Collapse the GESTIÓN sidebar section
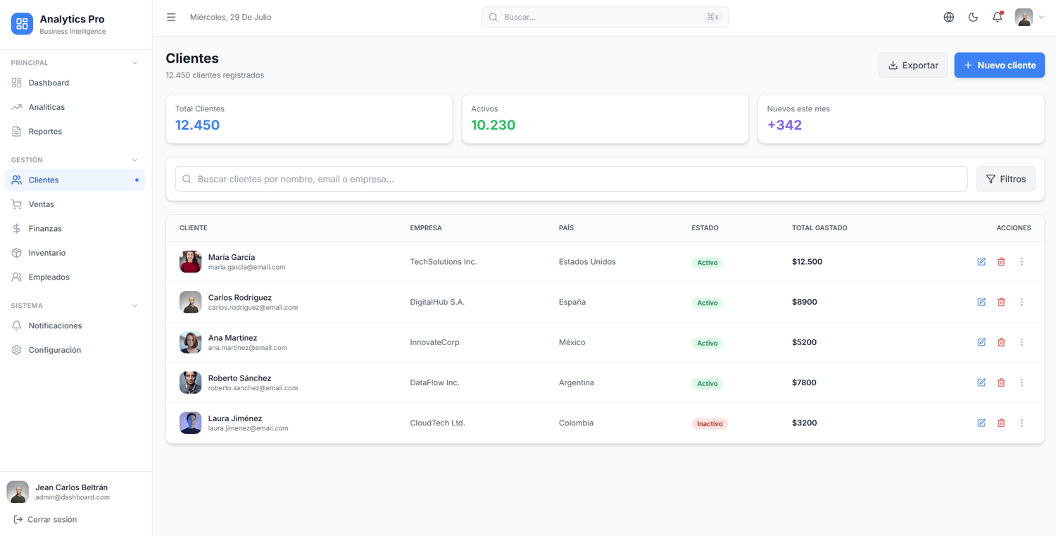Screen dimensions: 1056x536 coord(134,160)
